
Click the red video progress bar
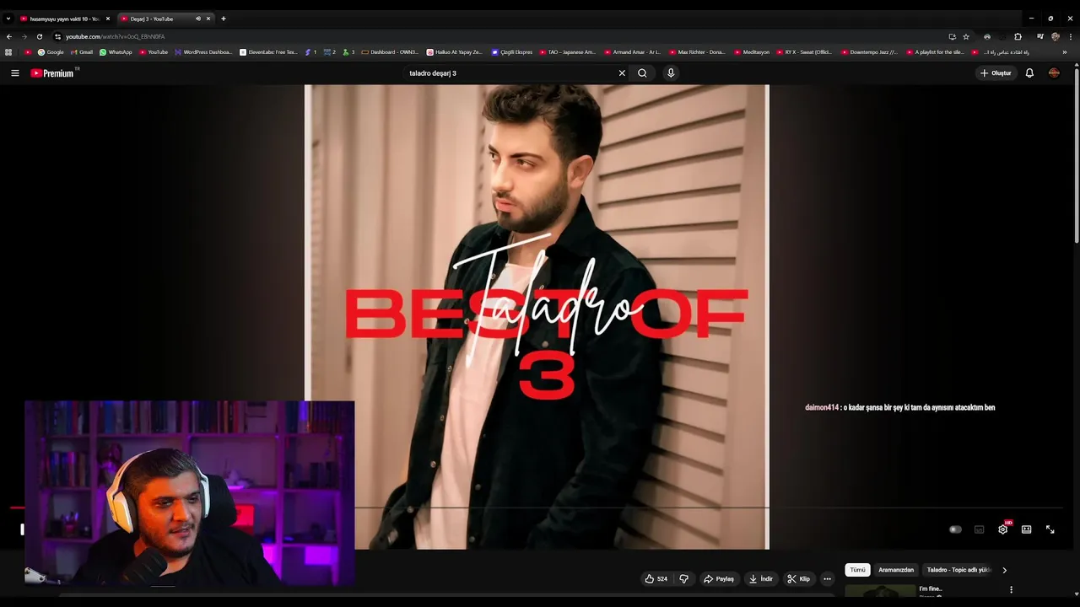pos(17,508)
